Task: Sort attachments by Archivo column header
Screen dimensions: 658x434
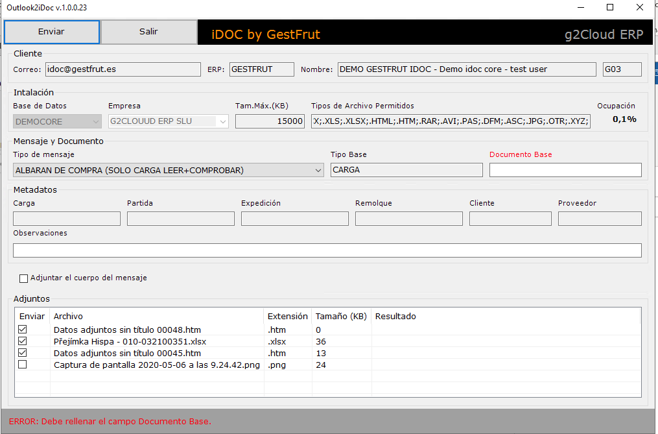Action: pyautogui.click(x=156, y=317)
